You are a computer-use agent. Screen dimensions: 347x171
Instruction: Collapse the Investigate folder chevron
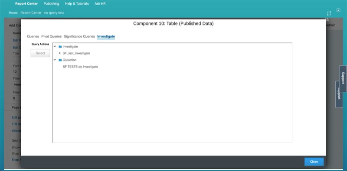[55, 47]
